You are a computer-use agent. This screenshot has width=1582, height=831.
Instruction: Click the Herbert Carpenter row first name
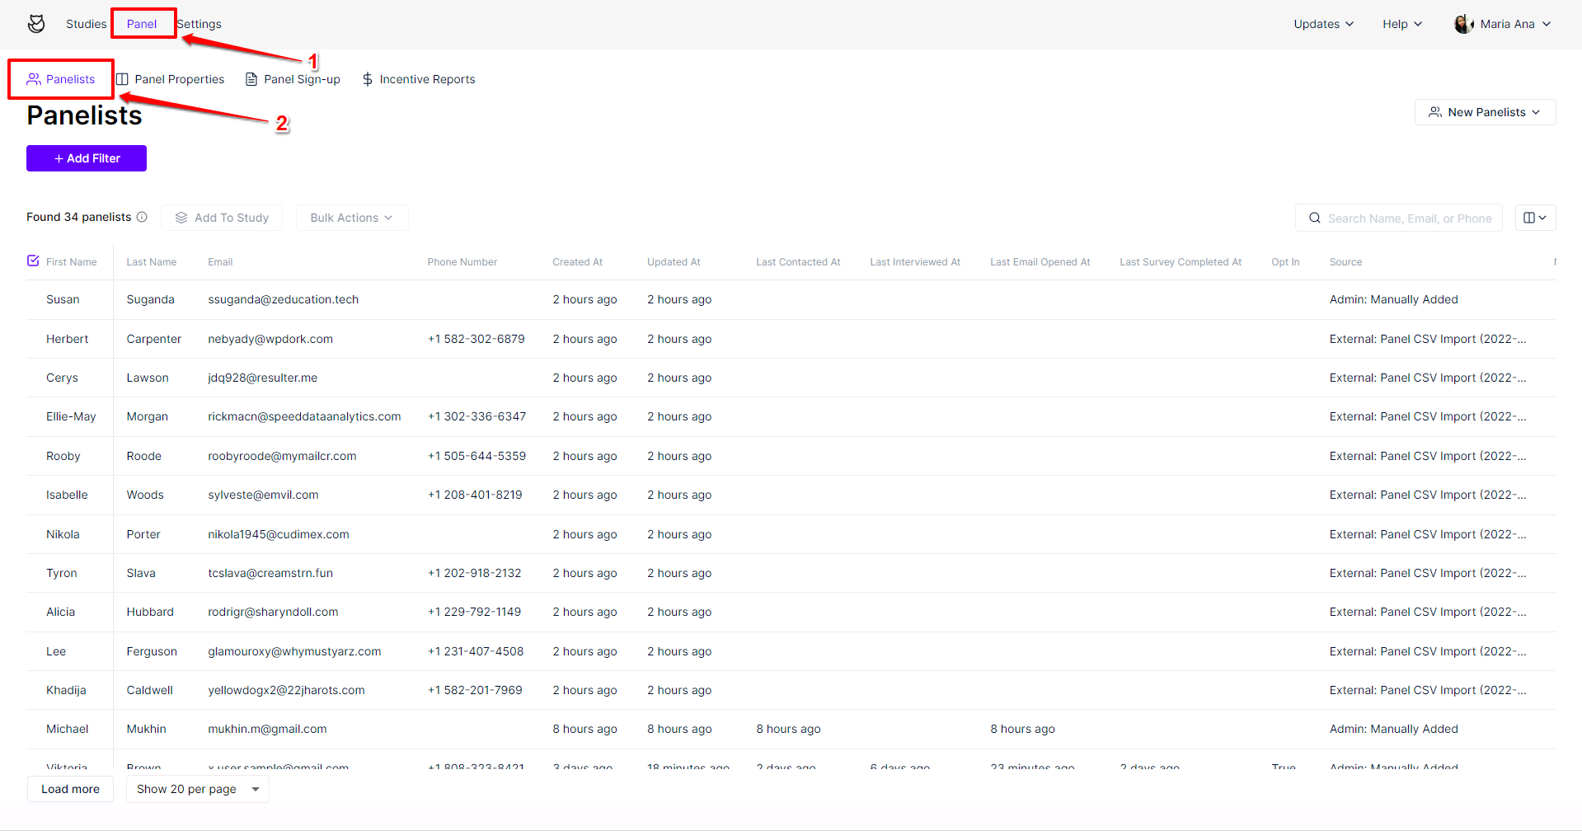pyautogui.click(x=68, y=339)
